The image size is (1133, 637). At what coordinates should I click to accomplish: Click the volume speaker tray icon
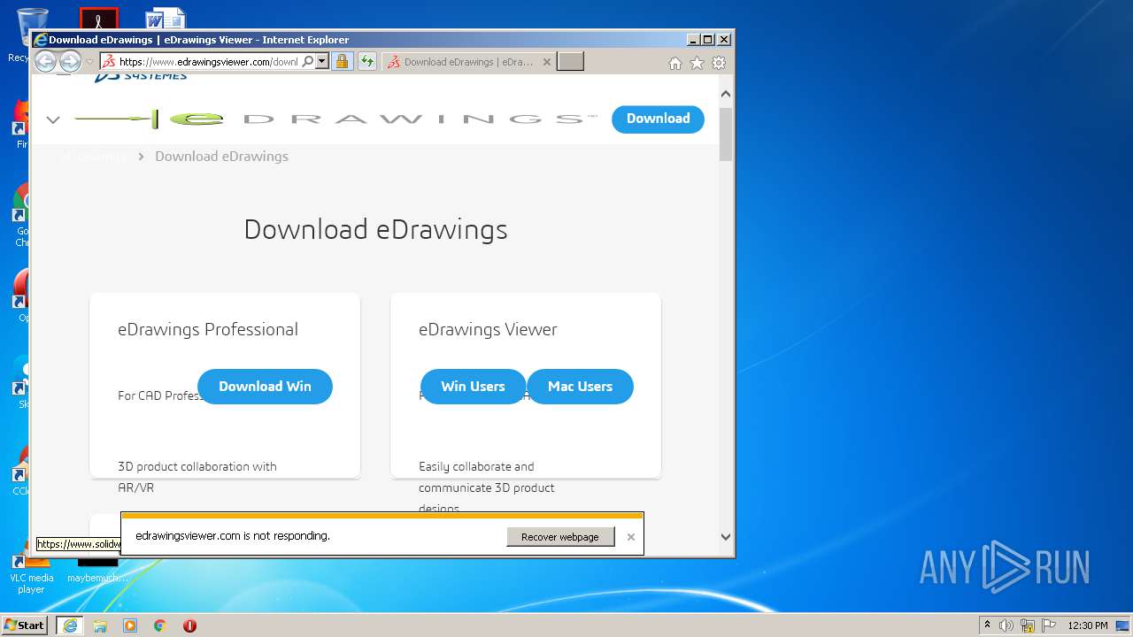1006,625
